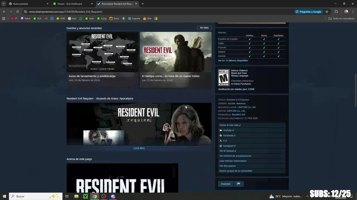Click the Windows Buscar search box

click(x=36, y=196)
